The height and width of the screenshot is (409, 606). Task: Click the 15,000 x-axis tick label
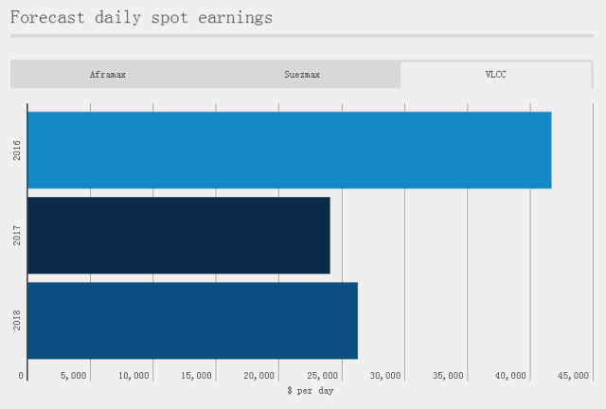[x=197, y=376]
